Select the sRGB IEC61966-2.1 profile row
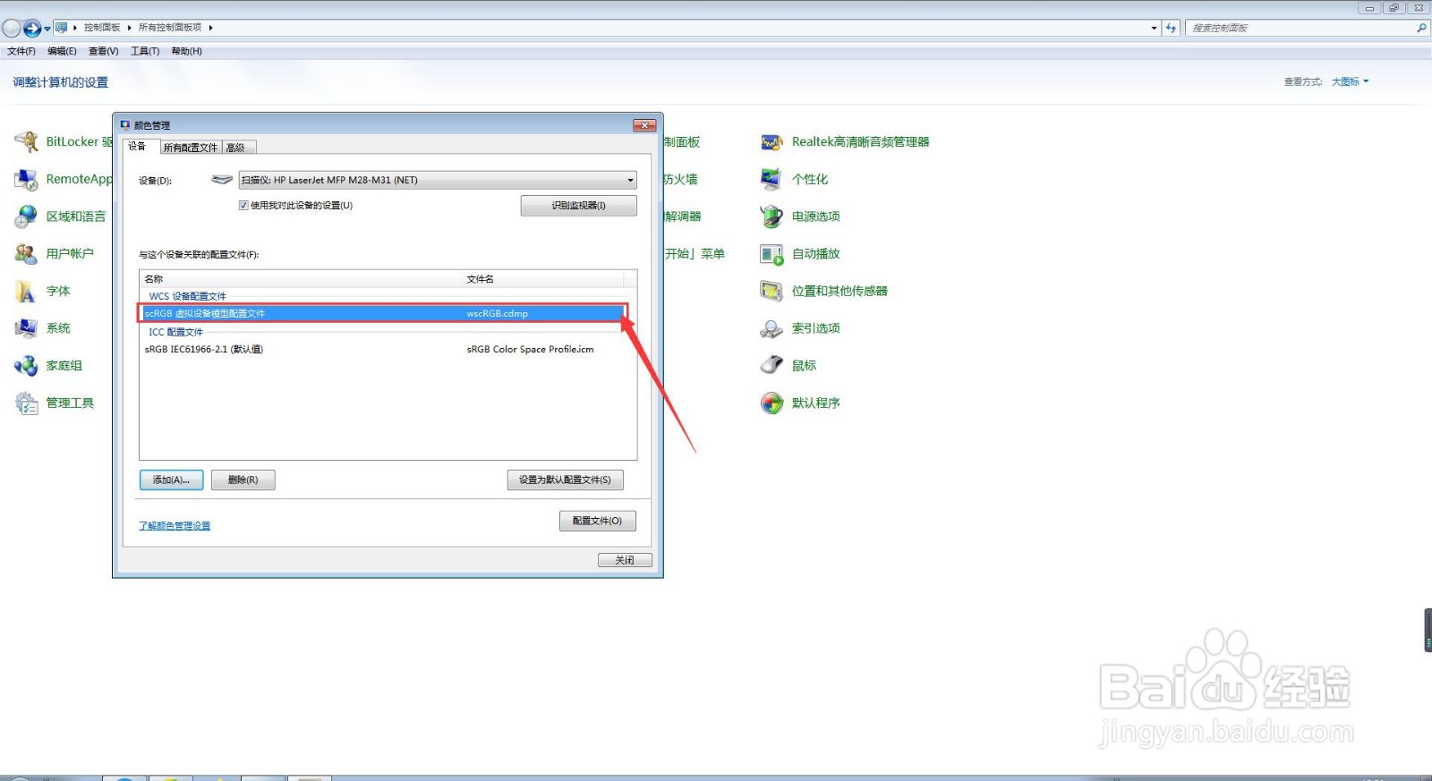1432x781 pixels. [383, 350]
